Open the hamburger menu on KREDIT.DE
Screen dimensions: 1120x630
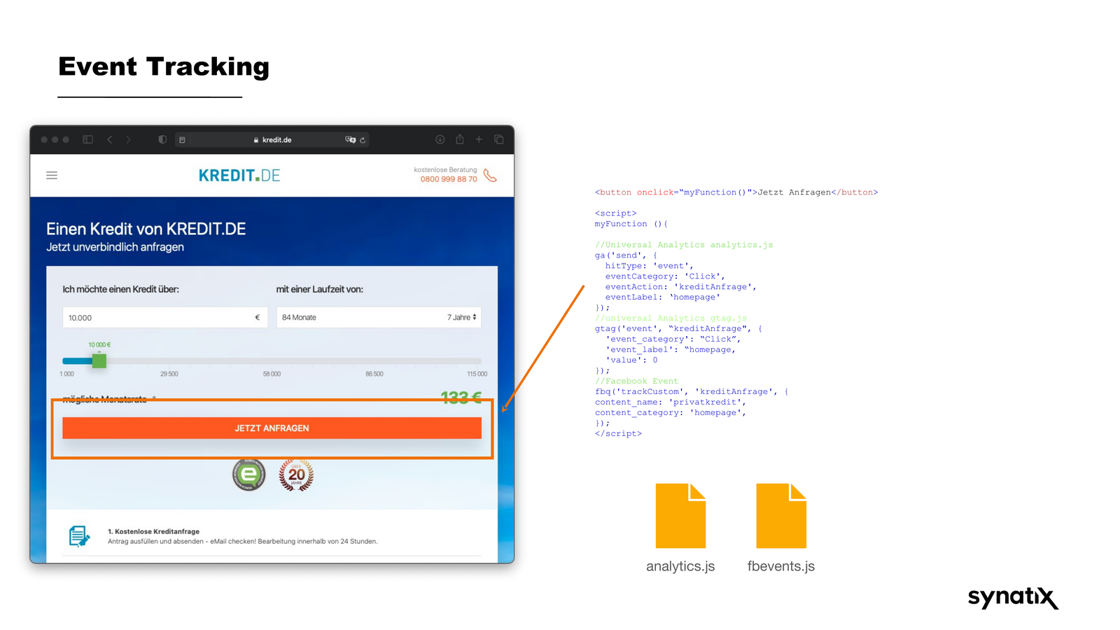coord(52,175)
